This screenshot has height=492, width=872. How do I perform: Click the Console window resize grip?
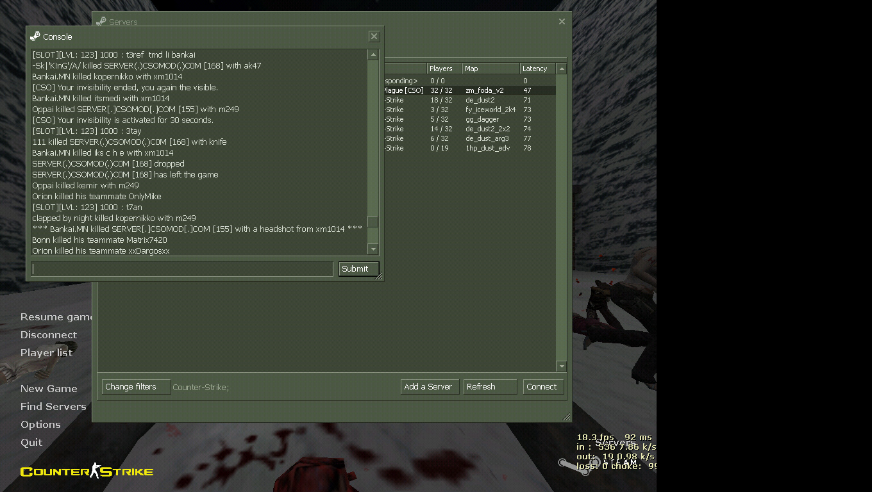[379, 276]
